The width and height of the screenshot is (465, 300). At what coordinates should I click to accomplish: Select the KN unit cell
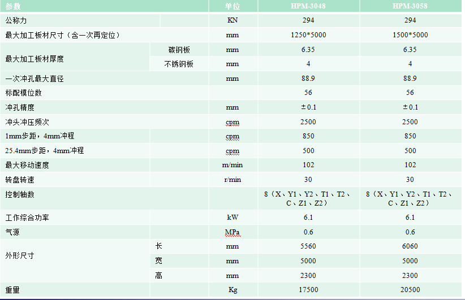232,20
